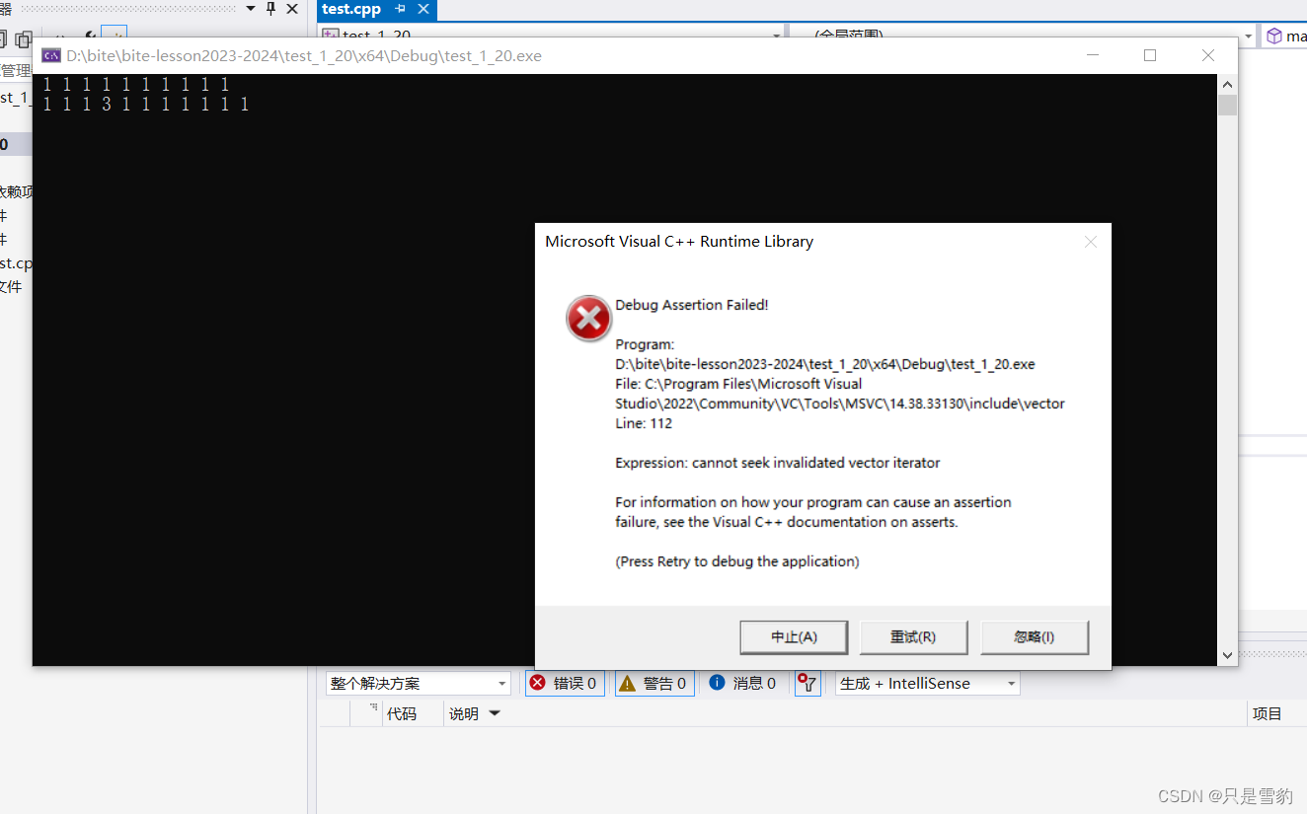Sort by the 说明 column header
The image size is (1307, 814).
464,713
